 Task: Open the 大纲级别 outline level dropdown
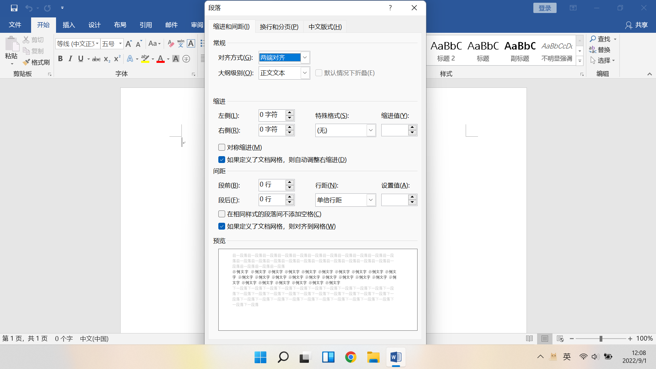(305, 73)
